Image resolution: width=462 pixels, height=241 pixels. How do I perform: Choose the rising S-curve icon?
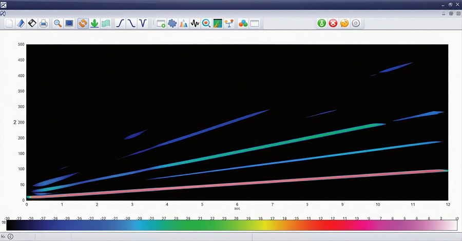click(120, 23)
